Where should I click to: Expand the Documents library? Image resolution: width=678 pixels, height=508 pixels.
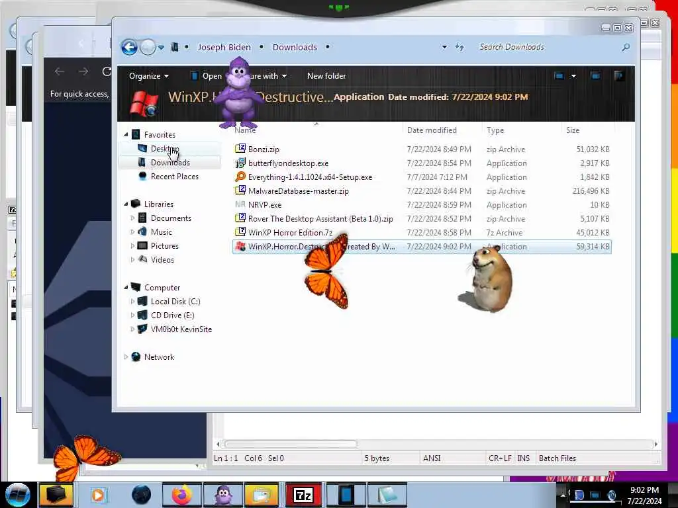pos(132,218)
